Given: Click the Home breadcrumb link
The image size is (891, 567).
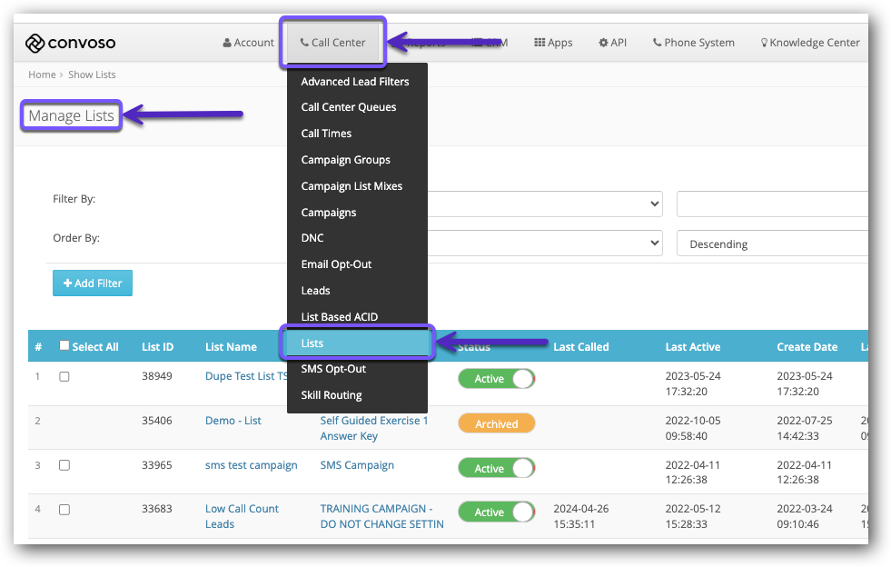Looking at the screenshot, I should pyautogui.click(x=42, y=75).
